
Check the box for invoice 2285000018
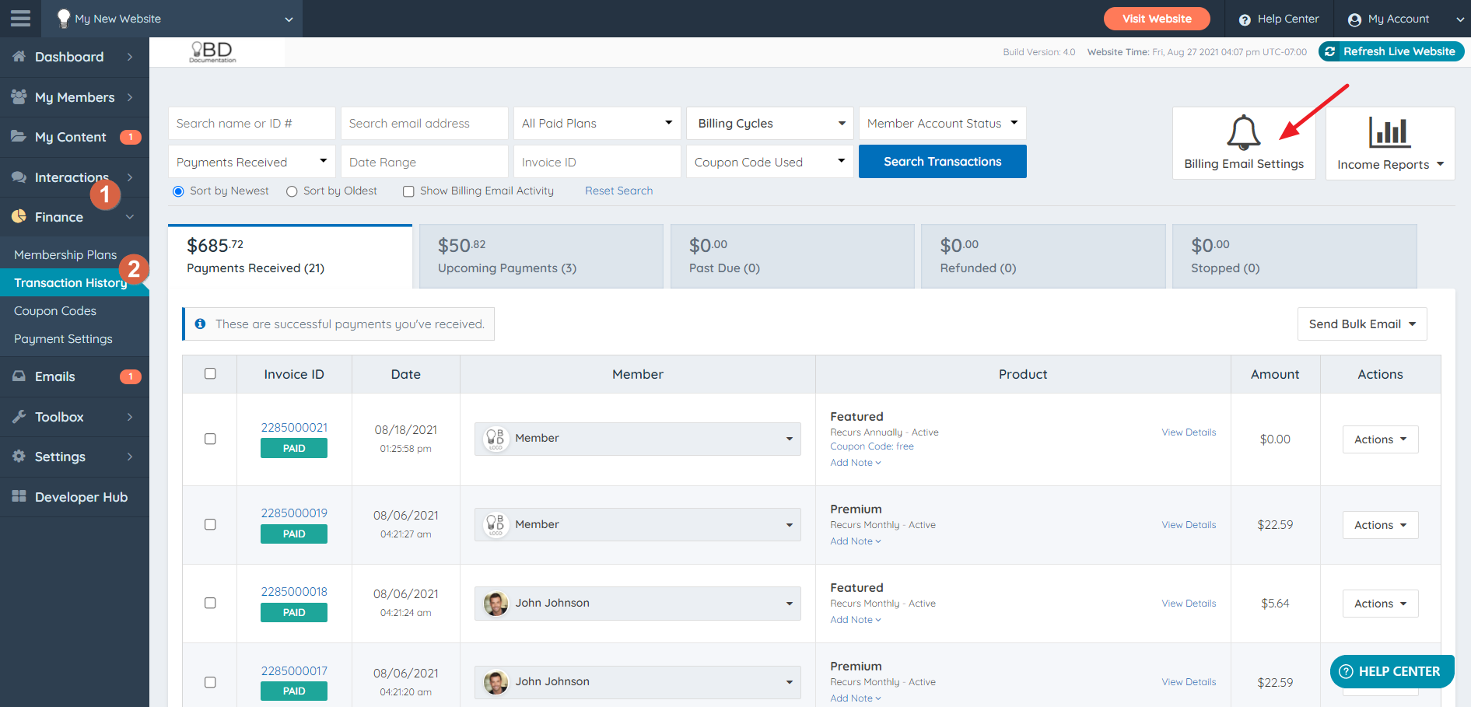(210, 603)
